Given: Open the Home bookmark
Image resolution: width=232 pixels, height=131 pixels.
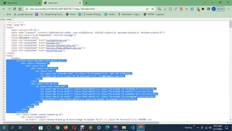Looking at the screenshot, I should coord(71,14).
